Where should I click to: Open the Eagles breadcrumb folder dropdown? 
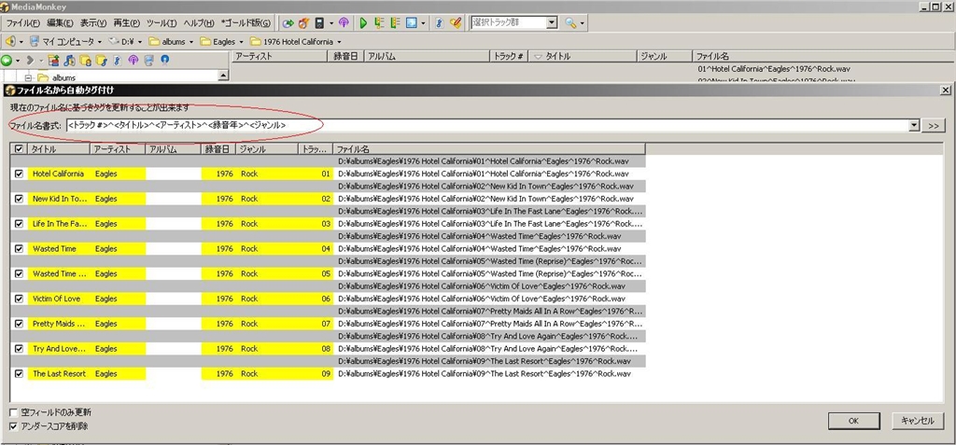click(x=241, y=42)
